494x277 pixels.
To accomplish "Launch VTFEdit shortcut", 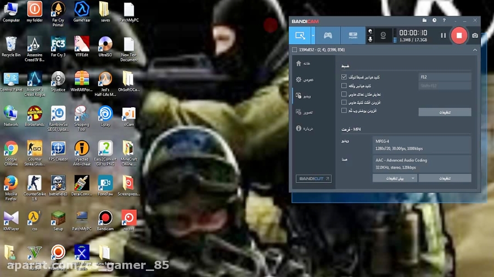I will tap(82, 47).
